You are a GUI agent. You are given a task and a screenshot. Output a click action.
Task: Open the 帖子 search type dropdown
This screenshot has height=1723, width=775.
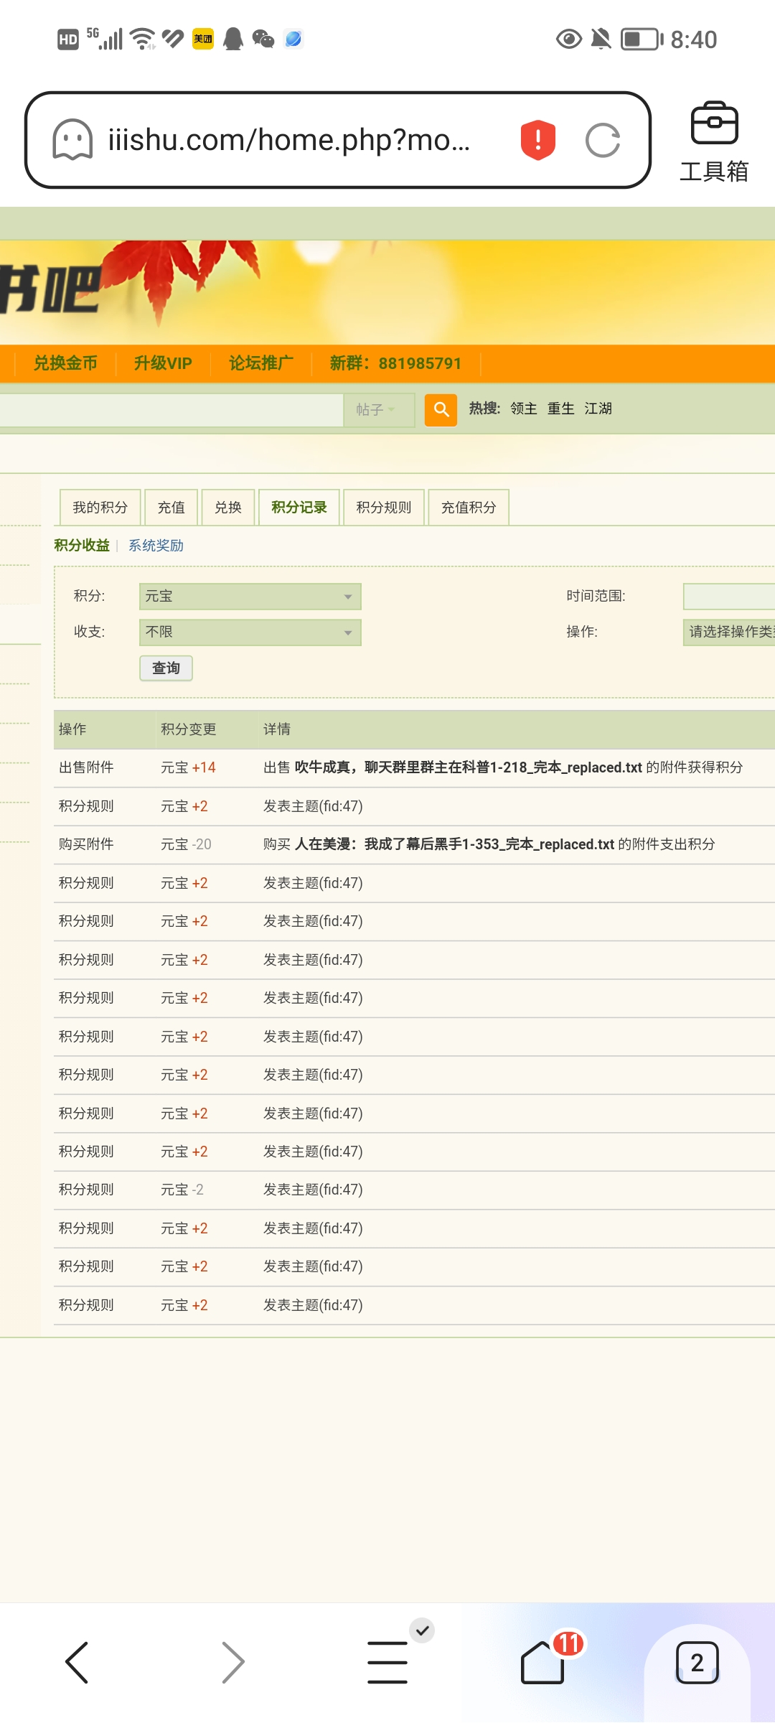[378, 410]
